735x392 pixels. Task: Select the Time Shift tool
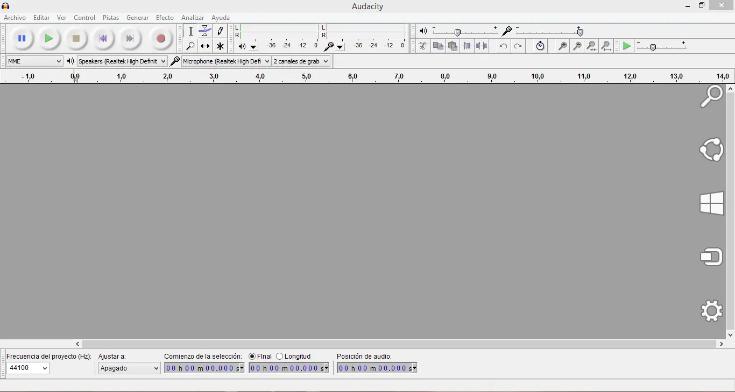click(205, 46)
